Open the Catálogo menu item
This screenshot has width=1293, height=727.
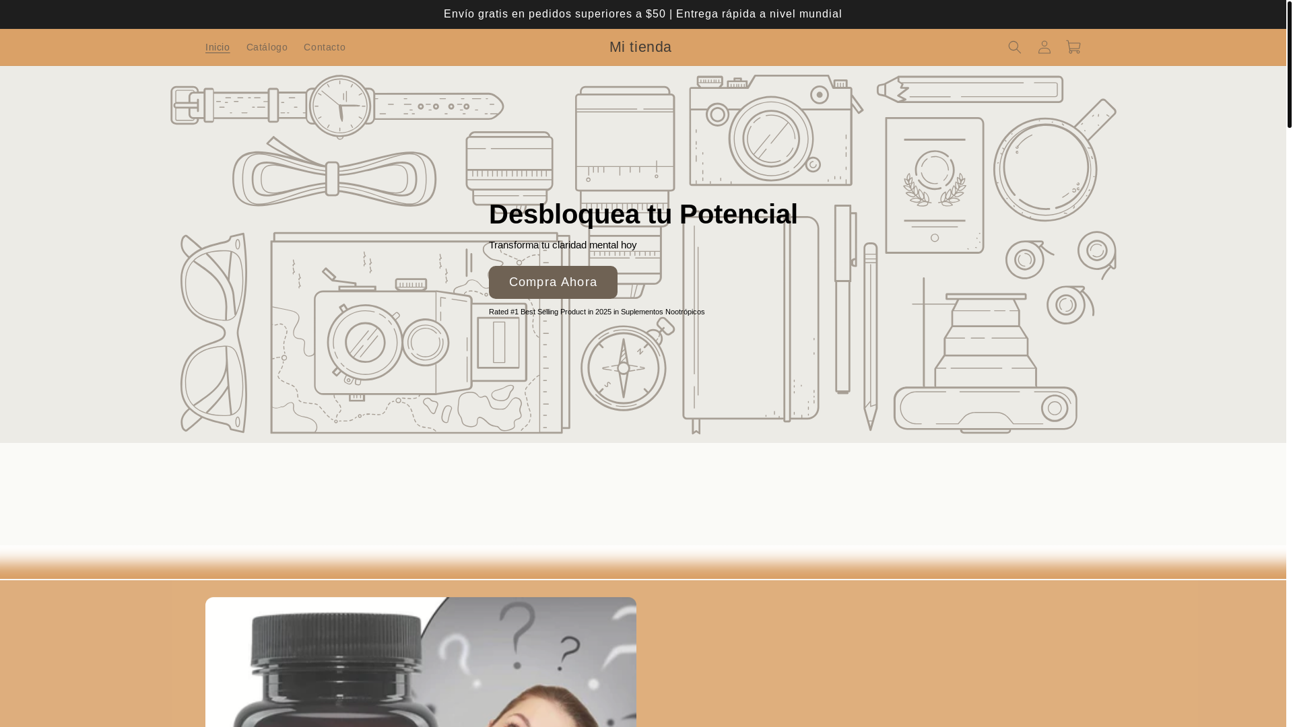click(267, 47)
